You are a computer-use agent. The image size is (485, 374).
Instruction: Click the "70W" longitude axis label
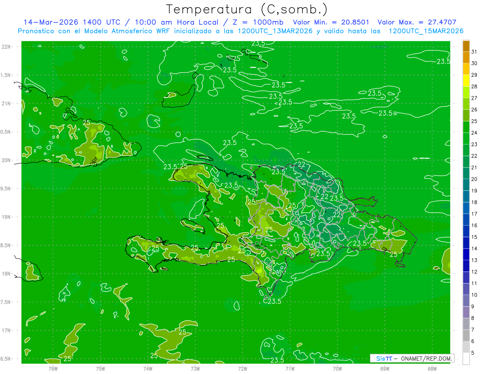pos(337,368)
